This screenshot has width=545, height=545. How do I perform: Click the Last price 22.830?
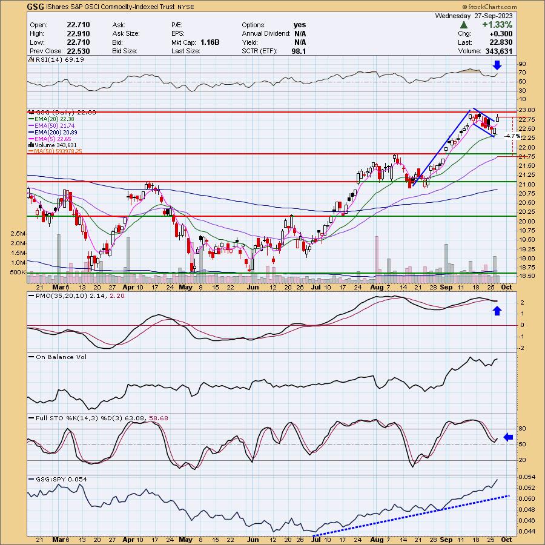point(501,42)
